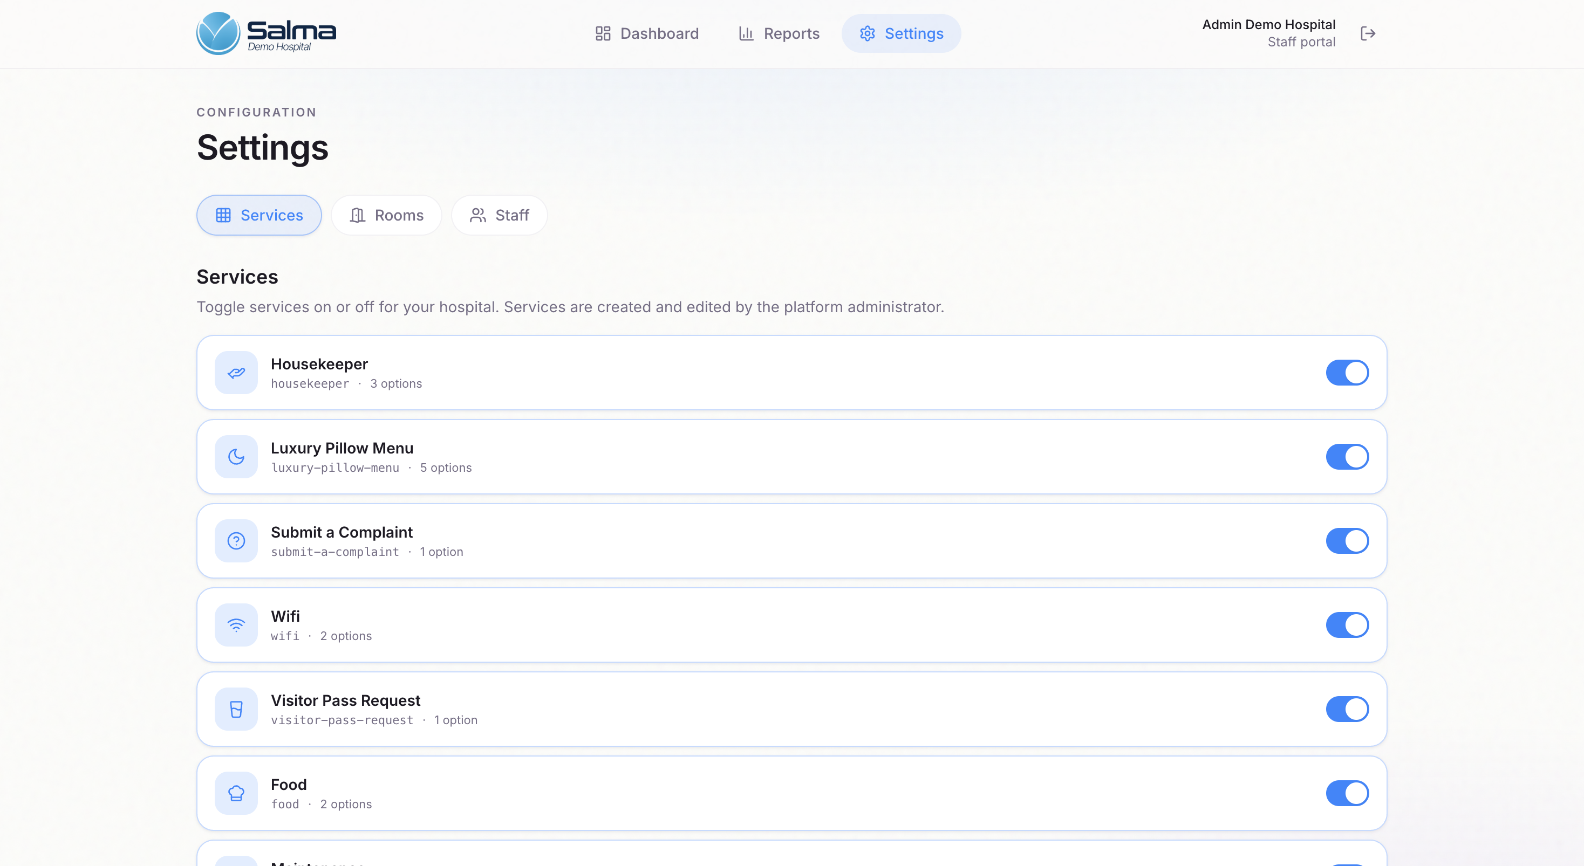Viewport: 1584px width, 866px height.
Task: Click the housekeeper slug text
Action: (310, 383)
